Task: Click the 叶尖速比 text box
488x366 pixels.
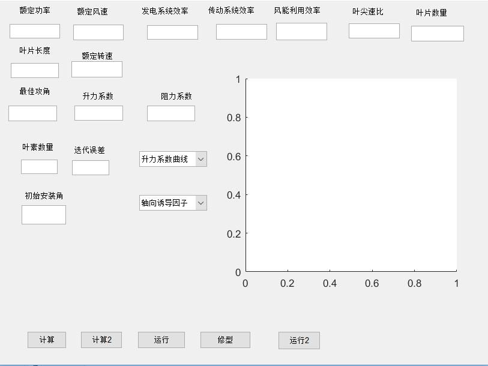Action: (x=374, y=31)
